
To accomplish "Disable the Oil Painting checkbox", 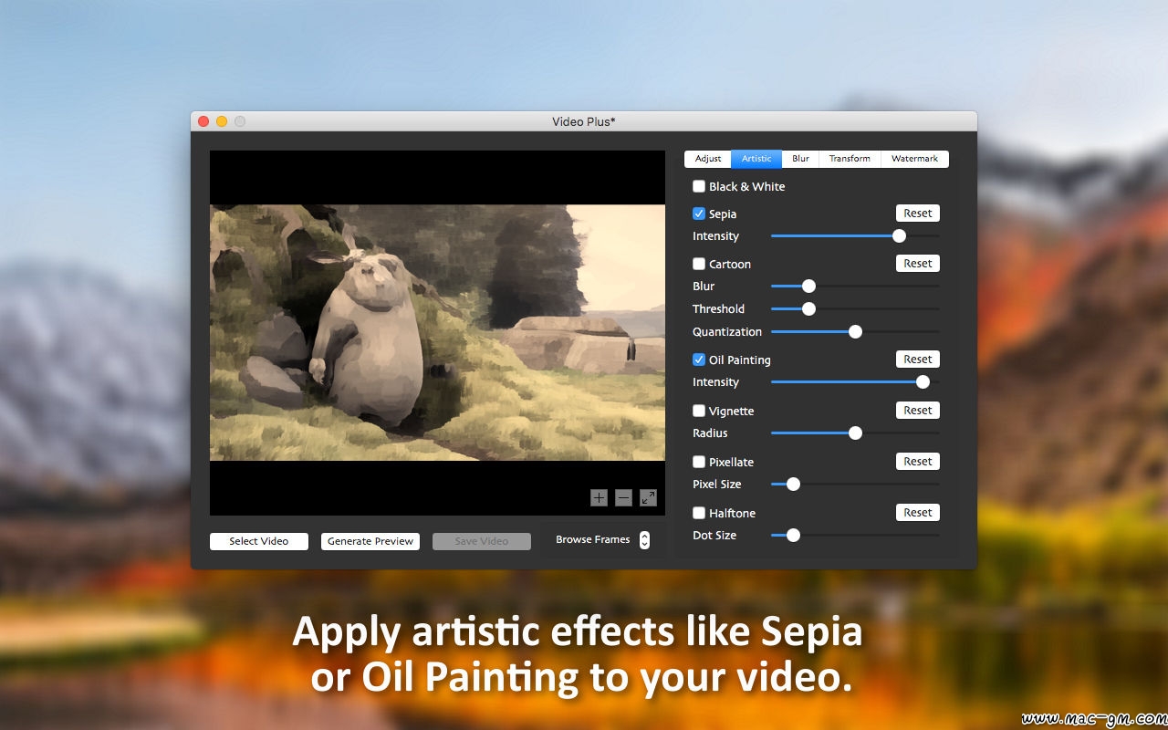I will (x=699, y=360).
